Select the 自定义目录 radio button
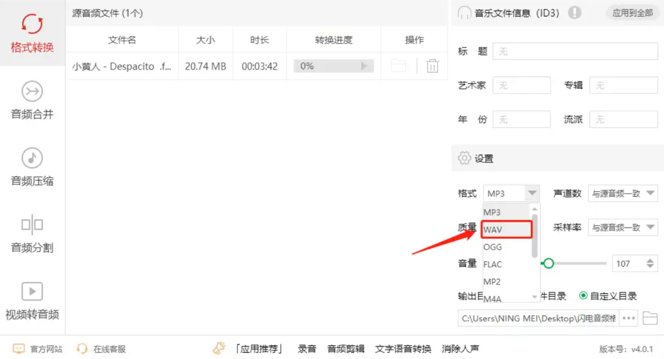 pos(583,295)
